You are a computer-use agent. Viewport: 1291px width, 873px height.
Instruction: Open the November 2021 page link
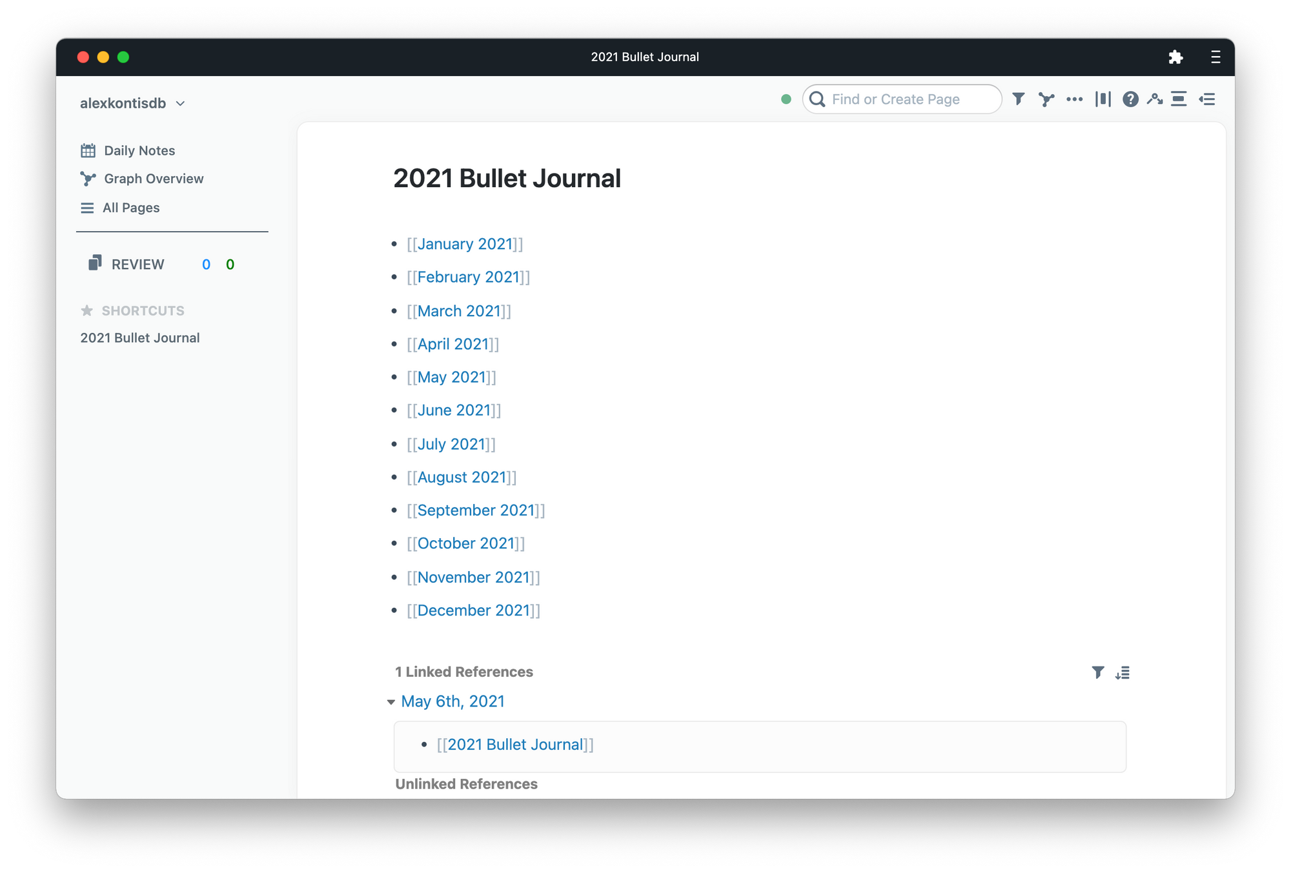pyautogui.click(x=473, y=577)
